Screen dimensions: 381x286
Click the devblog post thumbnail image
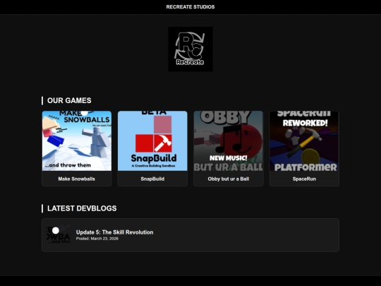tap(59, 234)
